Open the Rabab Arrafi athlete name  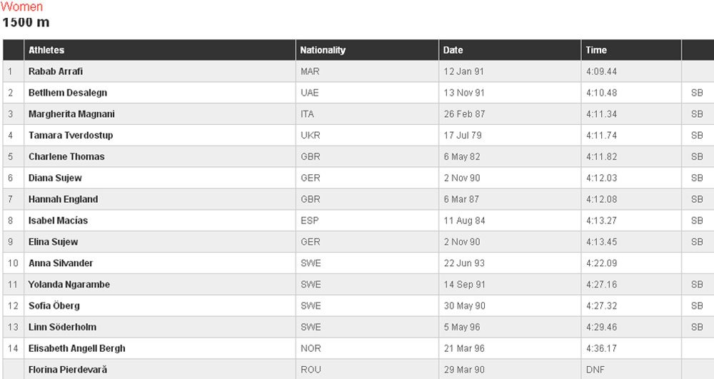point(56,71)
